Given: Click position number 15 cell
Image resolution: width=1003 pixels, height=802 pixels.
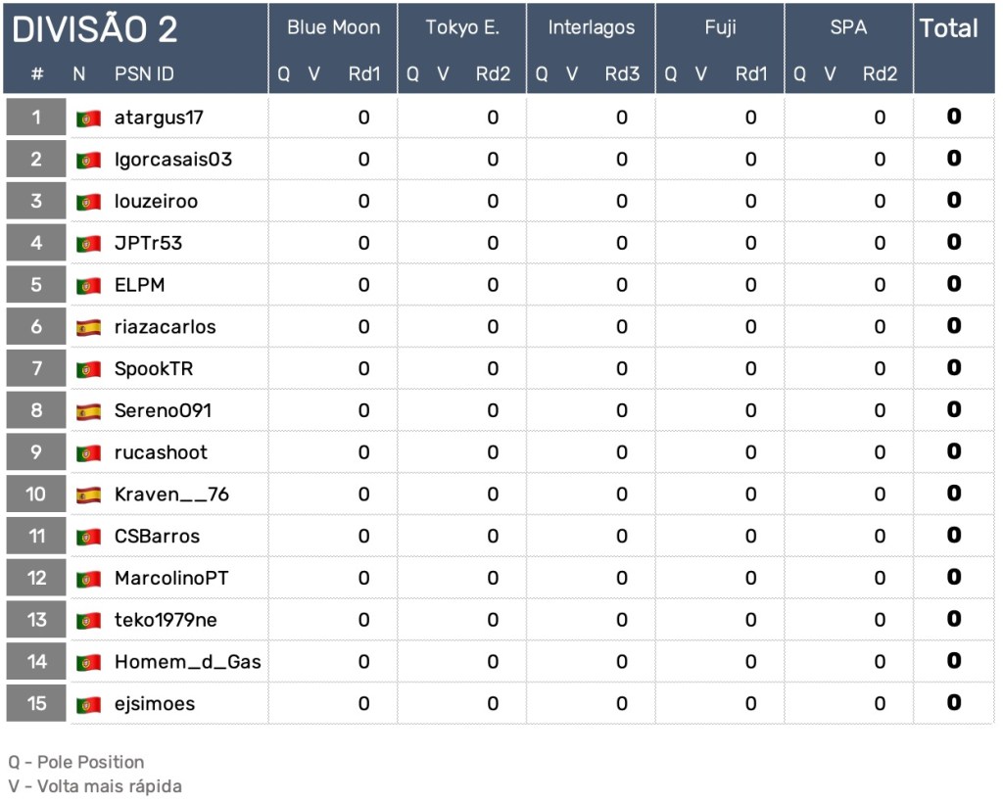Looking at the screenshot, I should (x=36, y=703).
